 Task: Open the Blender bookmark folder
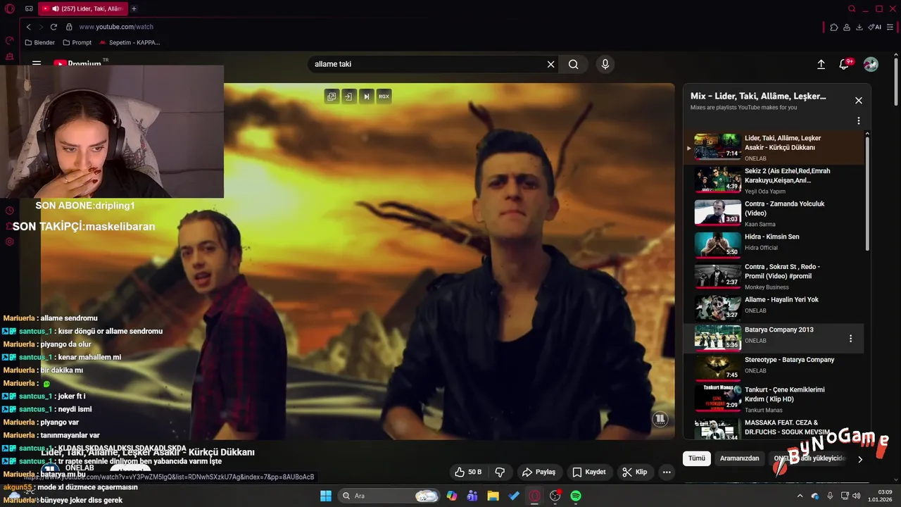(39, 42)
